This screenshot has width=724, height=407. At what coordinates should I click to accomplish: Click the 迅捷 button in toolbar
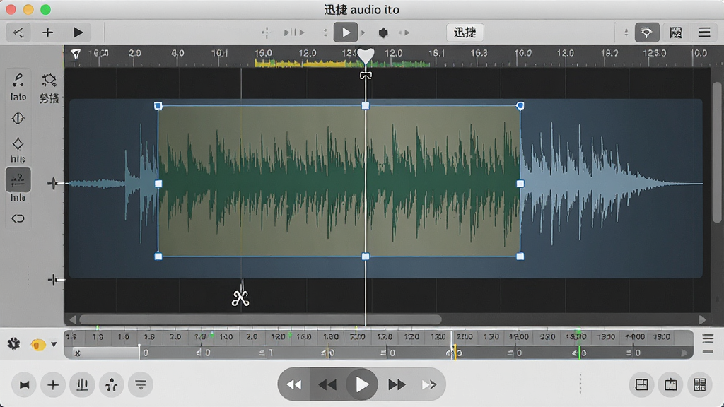(x=465, y=33)
